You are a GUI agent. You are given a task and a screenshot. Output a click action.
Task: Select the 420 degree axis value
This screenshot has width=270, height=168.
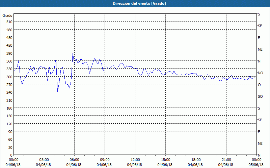tap(10, 46)
